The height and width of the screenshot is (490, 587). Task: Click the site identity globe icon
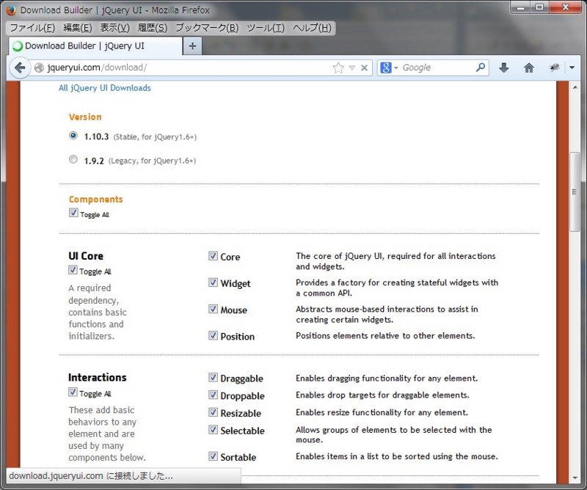pyautogui.click(x=39, y=67)
